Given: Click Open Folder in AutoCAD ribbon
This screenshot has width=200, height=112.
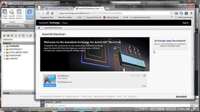Looking at the screenshot, I should pyautogui.click(x=5, y=15).
